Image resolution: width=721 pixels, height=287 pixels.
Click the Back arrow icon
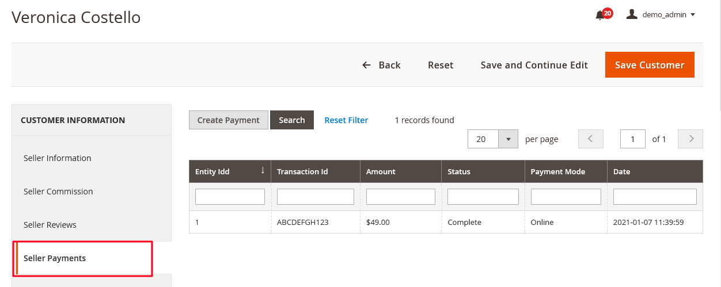[x=366, y=65]
